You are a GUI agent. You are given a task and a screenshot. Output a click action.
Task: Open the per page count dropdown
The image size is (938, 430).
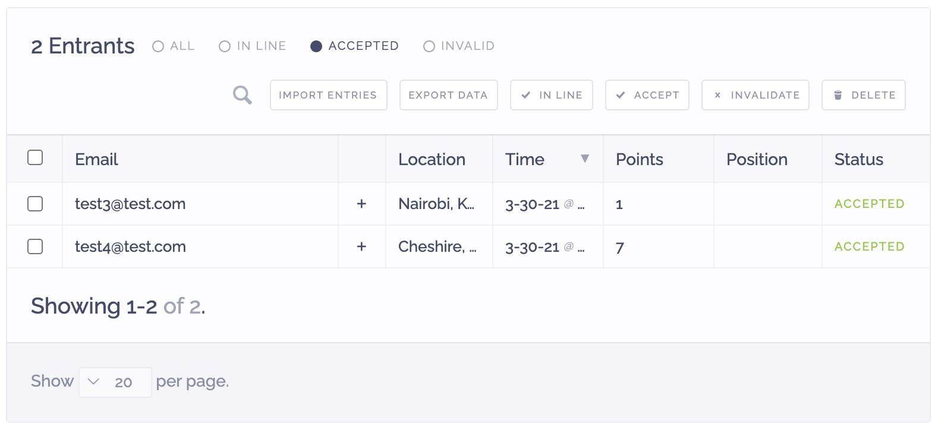click(x=115, y=382)
